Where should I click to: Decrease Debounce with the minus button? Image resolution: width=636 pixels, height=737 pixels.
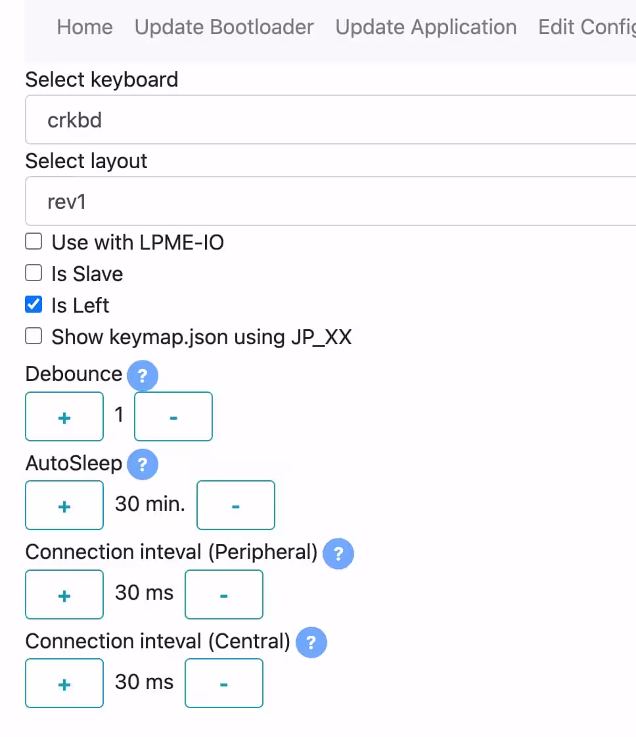(173, 416)
